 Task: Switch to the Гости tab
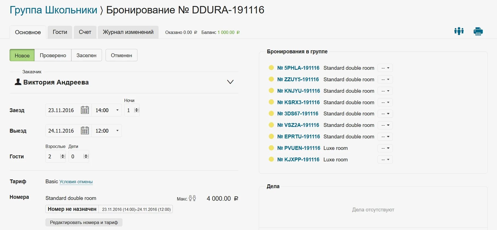tap(60, 32)
